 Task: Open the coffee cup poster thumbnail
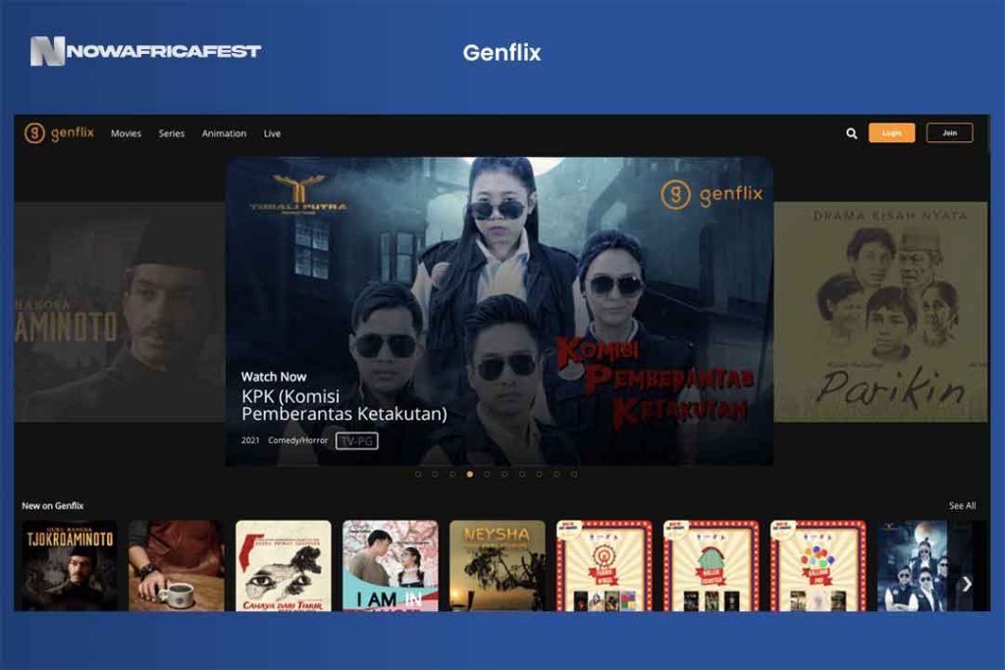(x=177, y=566)
